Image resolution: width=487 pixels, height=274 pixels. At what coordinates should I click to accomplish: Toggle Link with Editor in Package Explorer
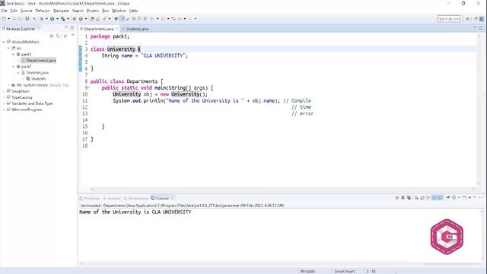58,36
